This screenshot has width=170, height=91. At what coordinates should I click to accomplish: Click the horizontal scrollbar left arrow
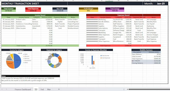point(127,89)
